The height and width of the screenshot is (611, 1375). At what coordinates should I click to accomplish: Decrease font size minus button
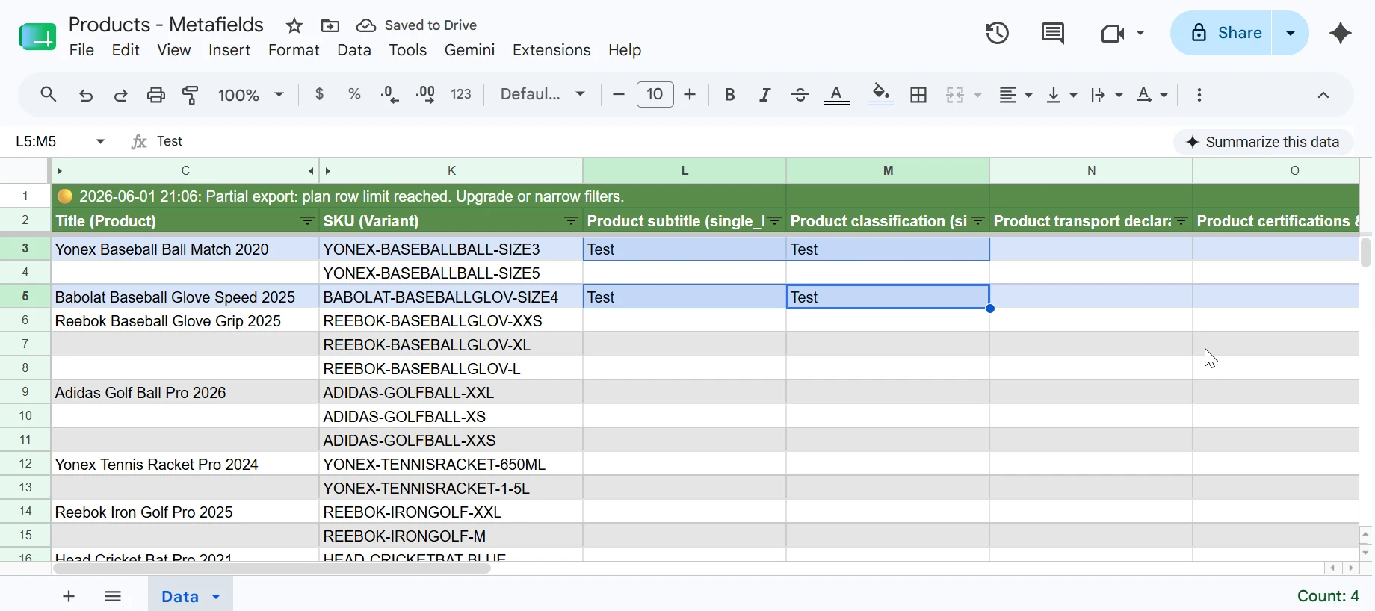click(618, 94)
